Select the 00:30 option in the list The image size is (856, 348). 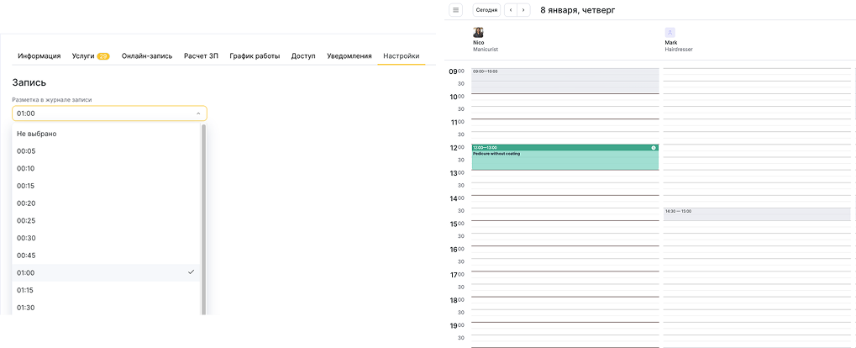tap(26, 238)
